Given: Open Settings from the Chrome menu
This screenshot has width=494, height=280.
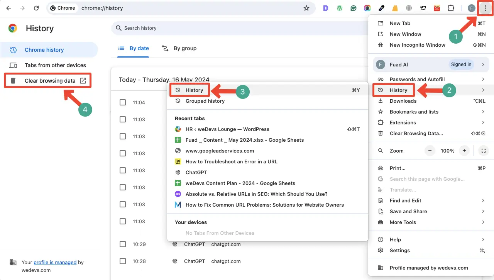Looking at the screenshot, I should pos(431,250).
